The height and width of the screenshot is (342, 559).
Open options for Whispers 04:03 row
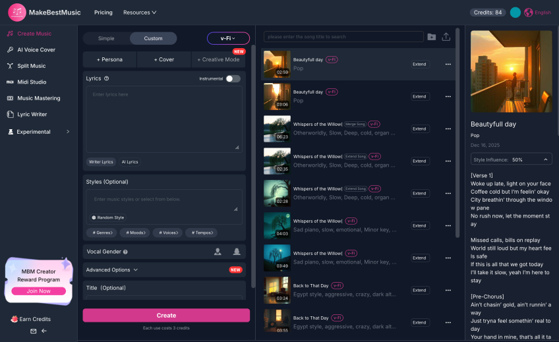click(448, 225)
